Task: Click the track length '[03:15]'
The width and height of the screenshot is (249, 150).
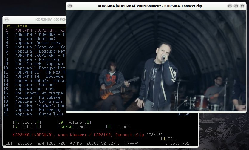Action: tap(154, 135)
